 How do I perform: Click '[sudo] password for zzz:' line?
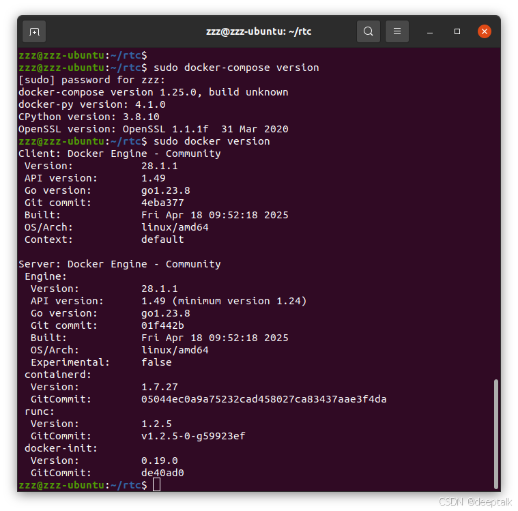click(x=91, y=80)
